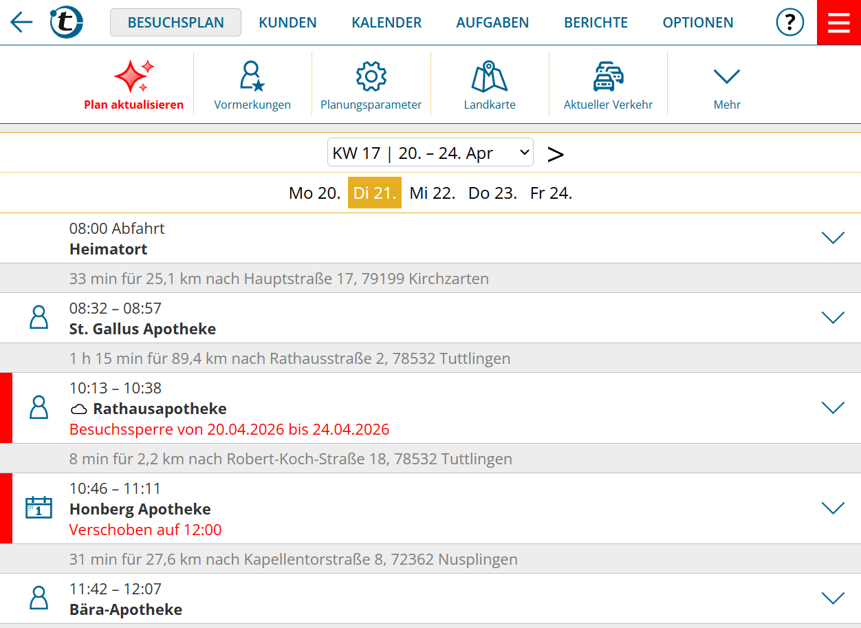Open Planungsparameter via gear icon
This screenshot has height=628, width=861.
point(371,76)
